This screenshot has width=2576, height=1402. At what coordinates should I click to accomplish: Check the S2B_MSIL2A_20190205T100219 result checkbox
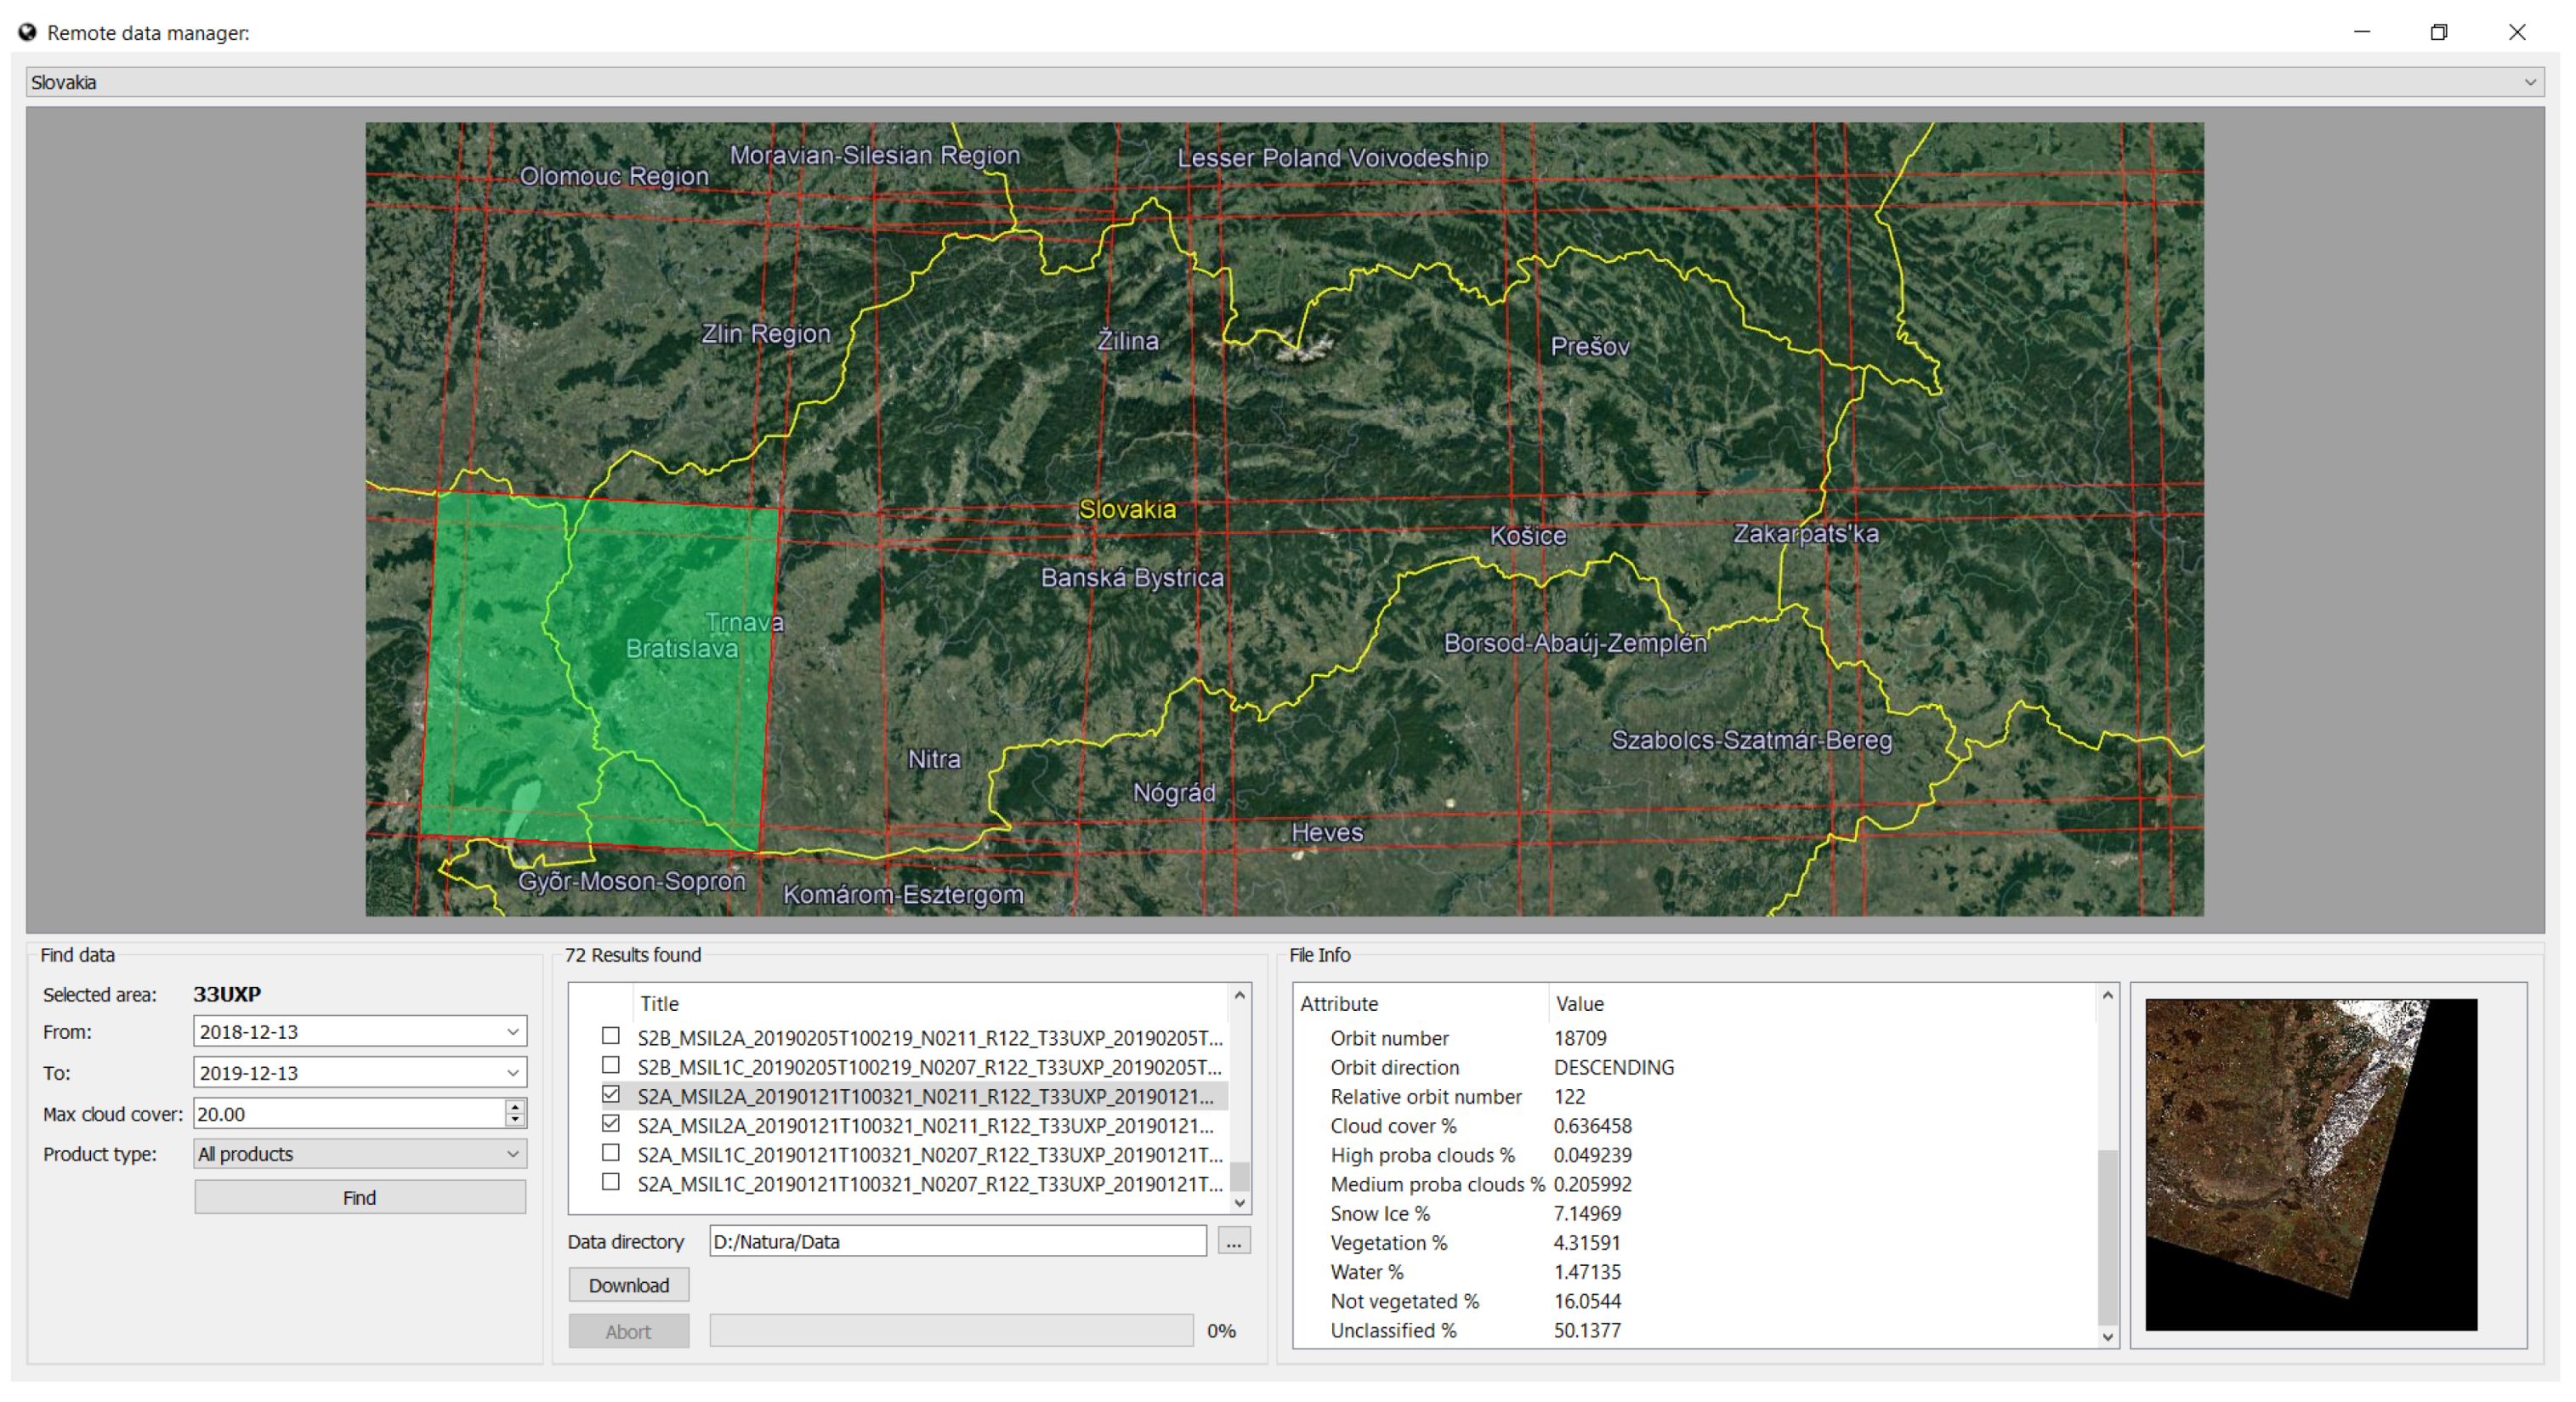click(611, 1036)
